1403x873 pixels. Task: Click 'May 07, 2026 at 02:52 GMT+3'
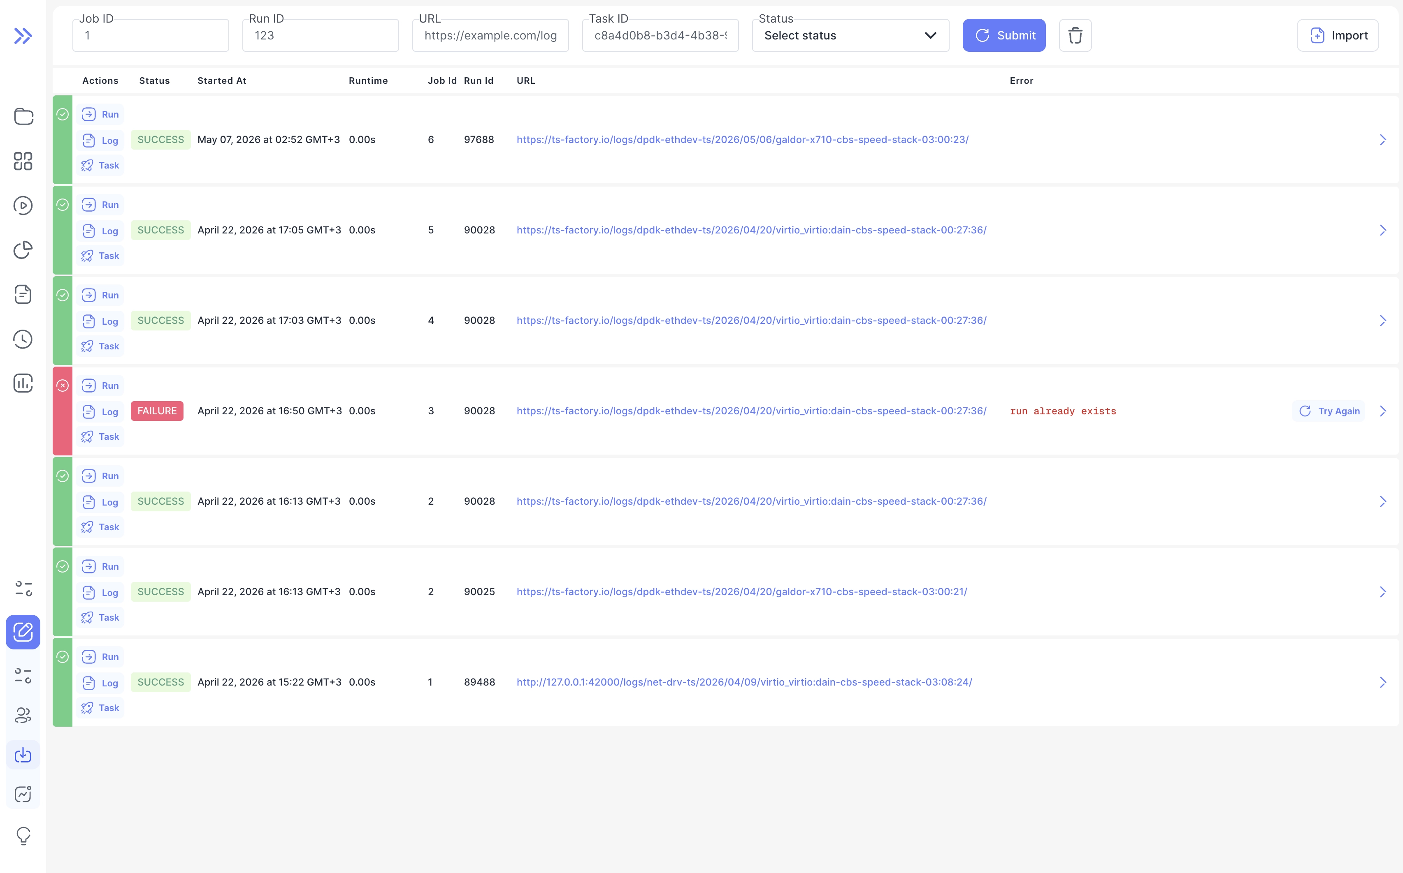pyautogui.click(x=269, y=140)
